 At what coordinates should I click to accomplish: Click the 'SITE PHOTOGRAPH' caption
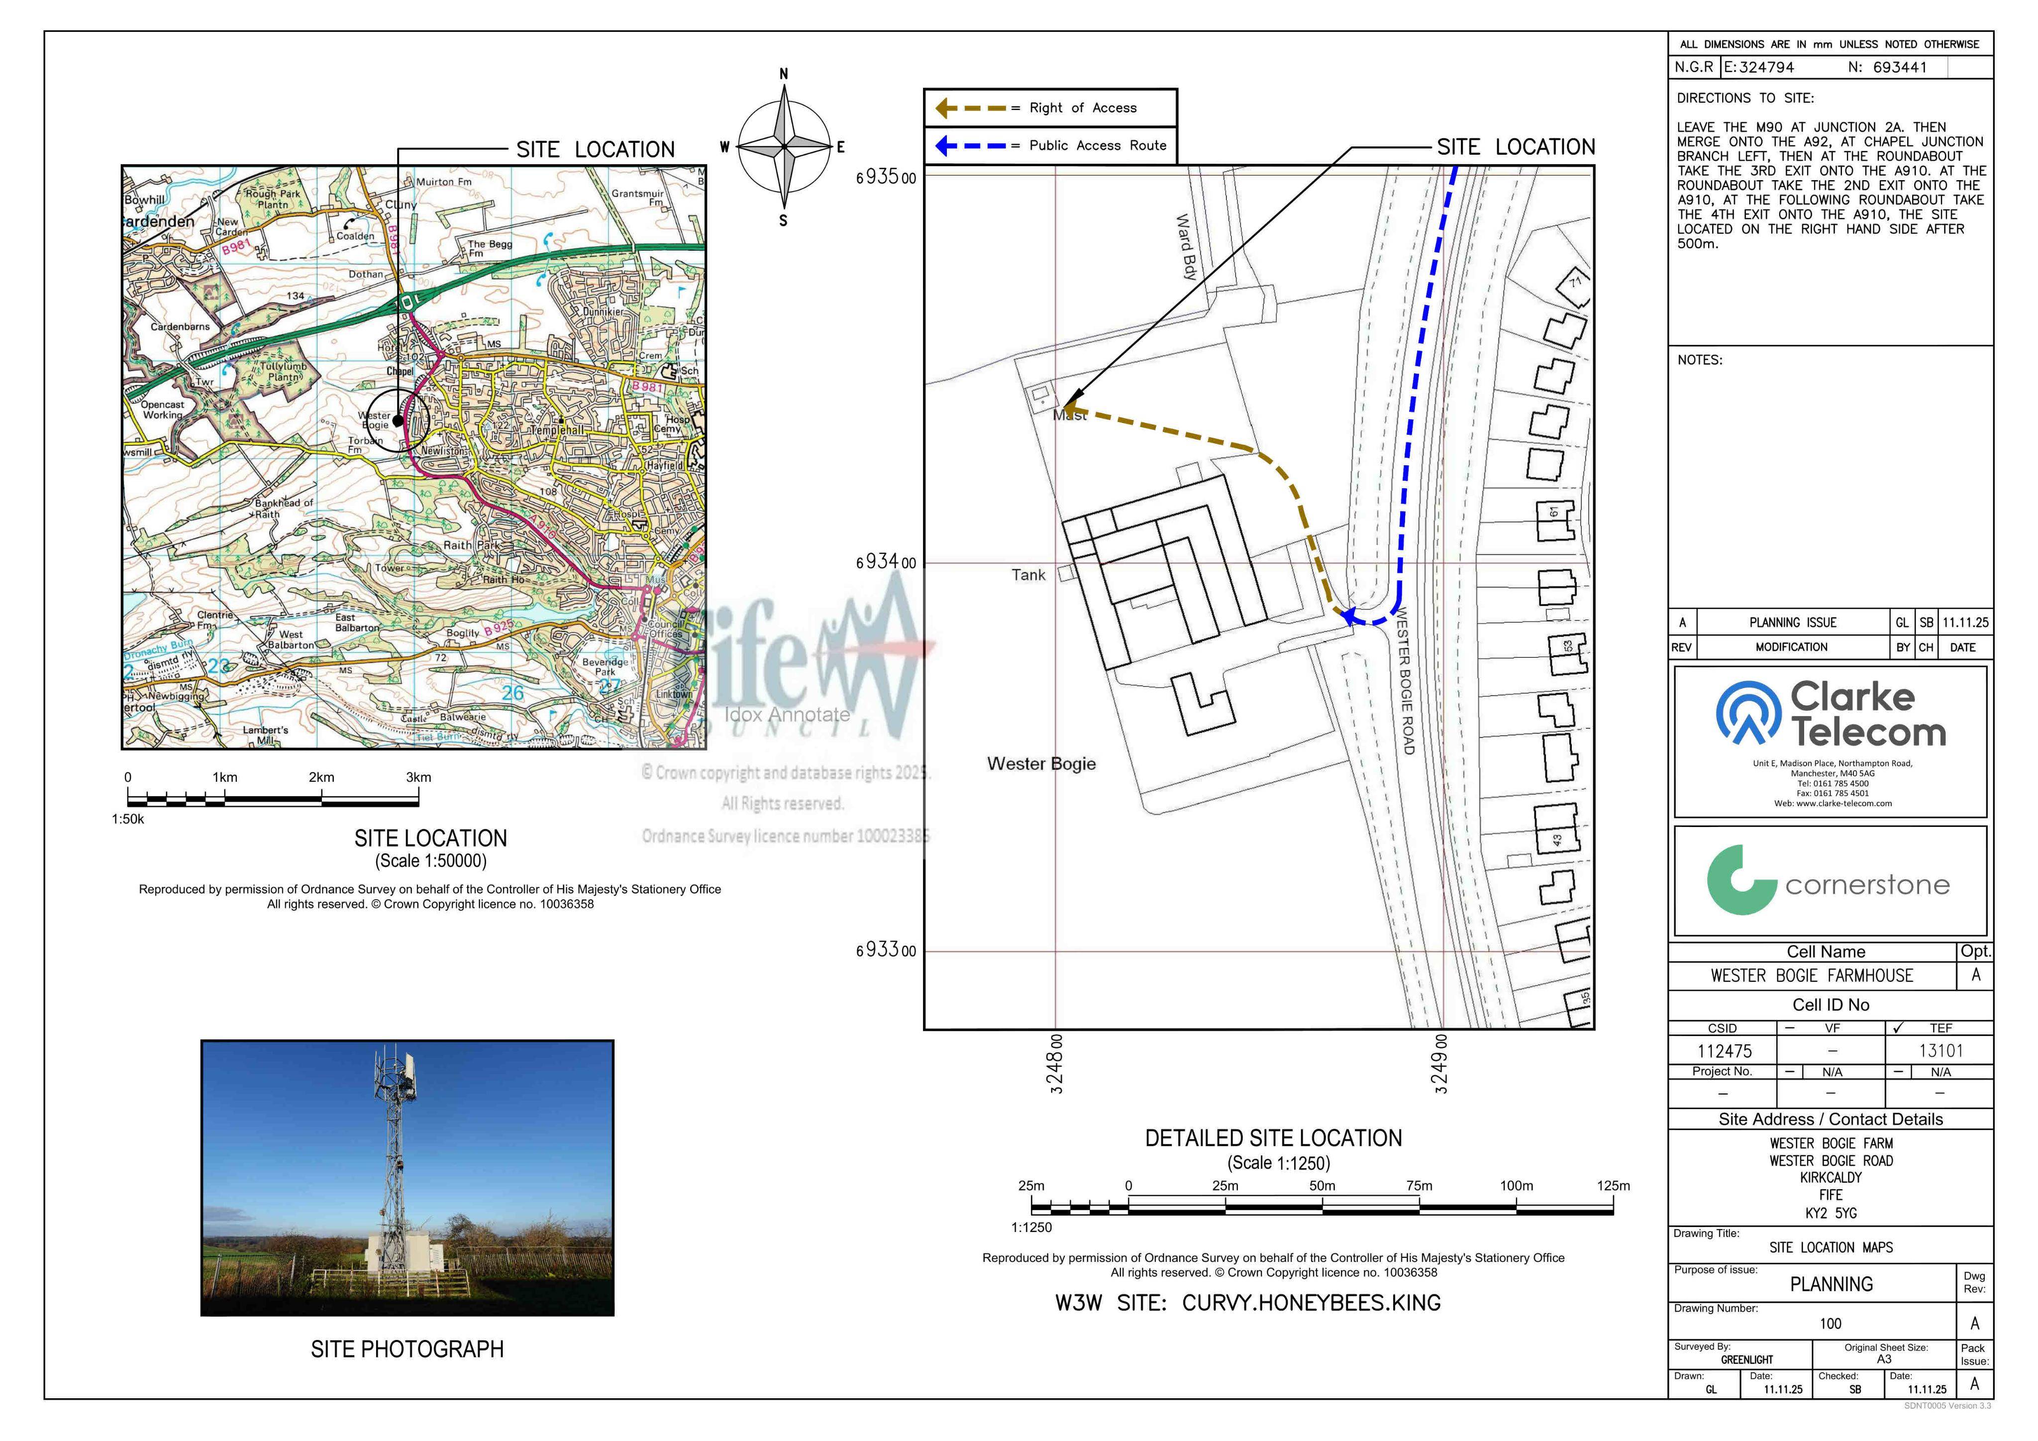pos(408,1350)
